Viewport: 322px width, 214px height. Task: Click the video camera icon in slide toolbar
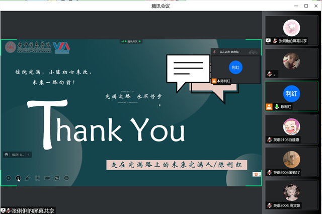[47, 178]
